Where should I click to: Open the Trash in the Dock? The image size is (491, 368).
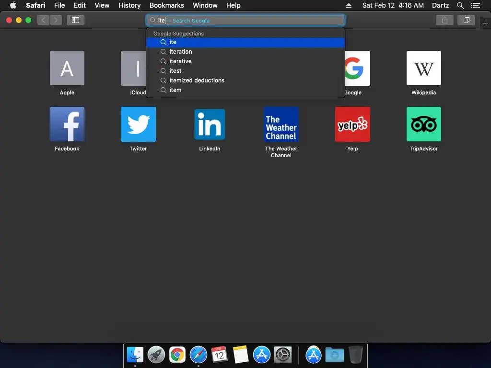point(355,355)
